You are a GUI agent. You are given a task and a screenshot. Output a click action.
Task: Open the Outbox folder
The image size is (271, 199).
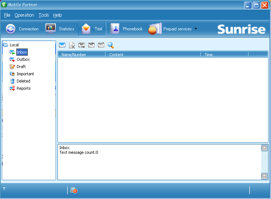pyautogui.click(x=23, y=59)
